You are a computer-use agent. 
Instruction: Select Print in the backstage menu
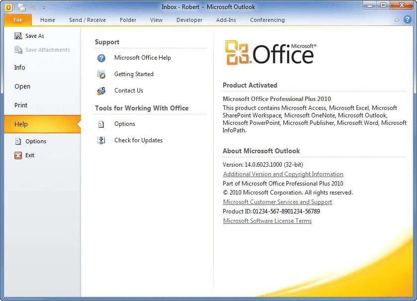pos(21,105)
